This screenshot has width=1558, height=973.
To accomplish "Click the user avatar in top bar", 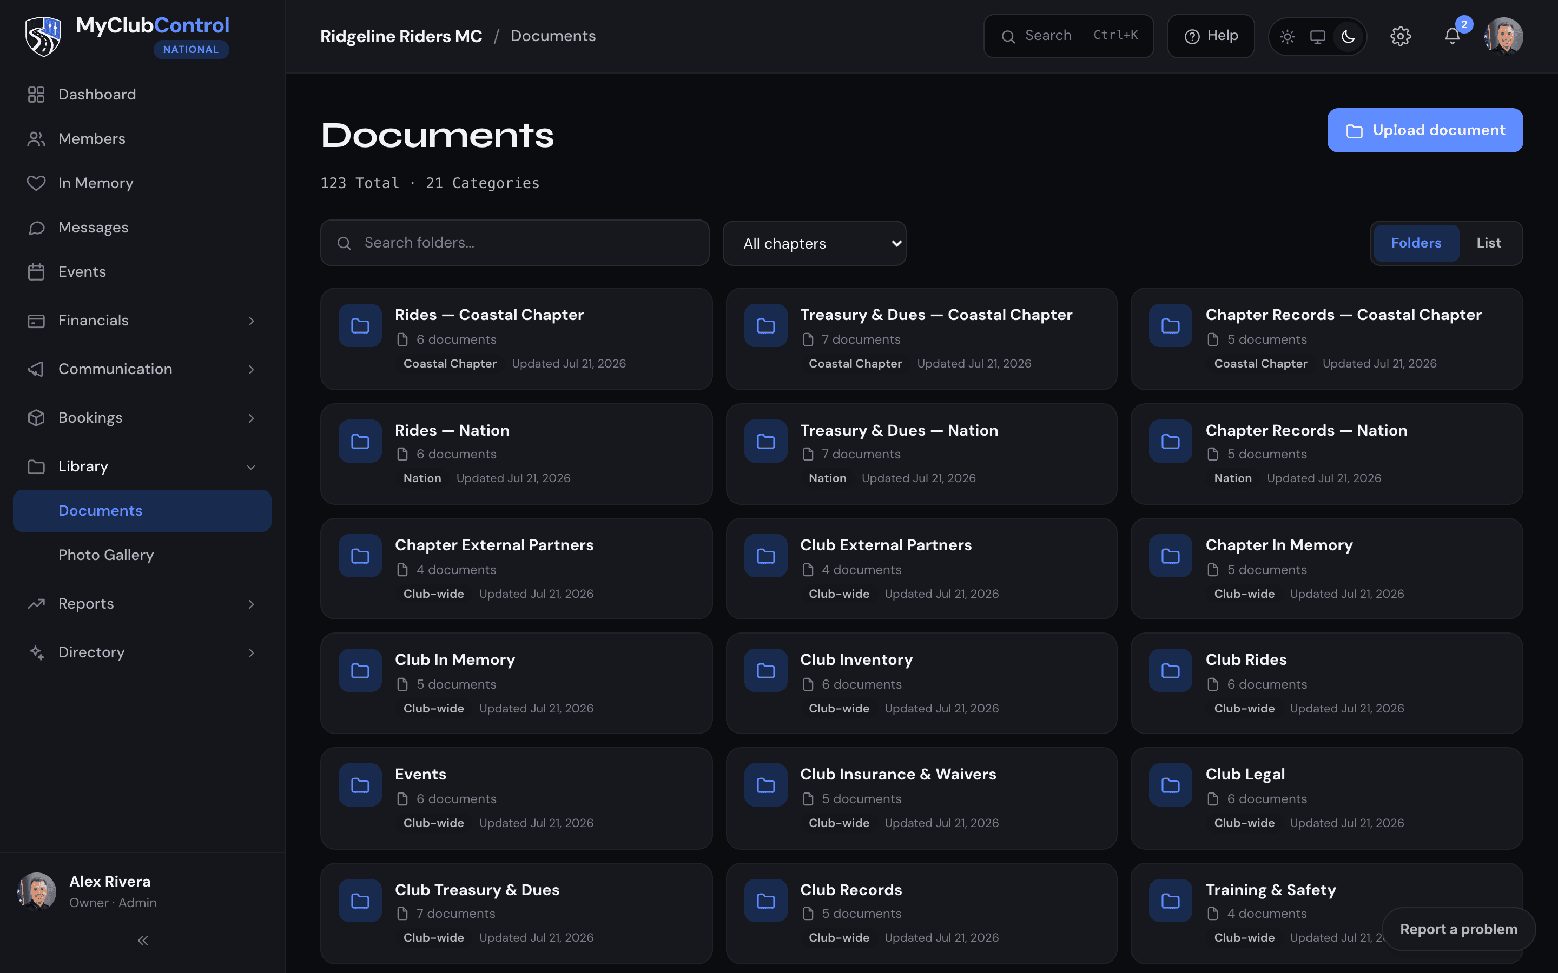I will 1504,36.
